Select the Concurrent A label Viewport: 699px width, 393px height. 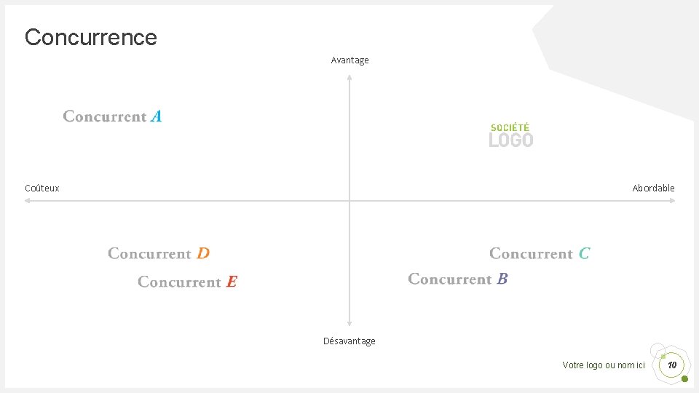pyautogui.click(x=112, y=116)
